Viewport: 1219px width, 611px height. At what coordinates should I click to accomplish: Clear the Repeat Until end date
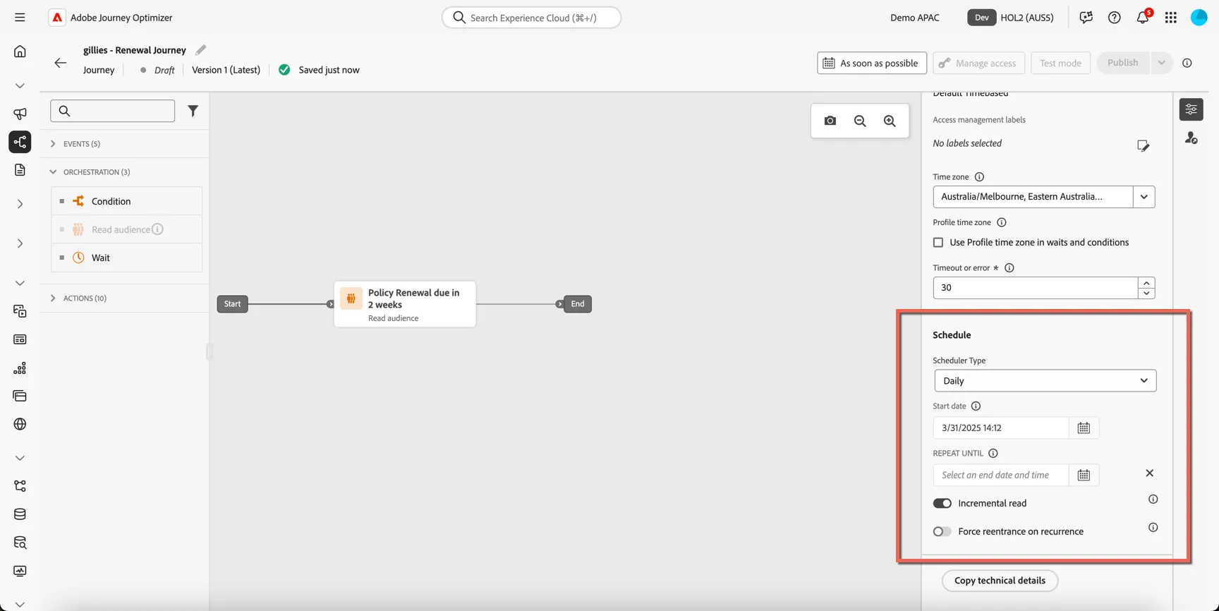[x=1150, y=473]
